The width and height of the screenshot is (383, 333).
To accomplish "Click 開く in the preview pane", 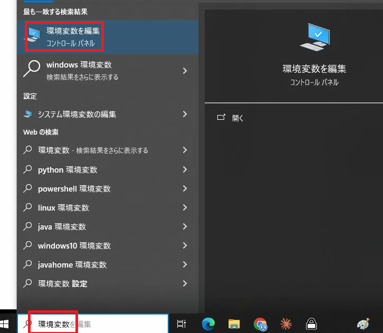I will click(x=237, y=118).
